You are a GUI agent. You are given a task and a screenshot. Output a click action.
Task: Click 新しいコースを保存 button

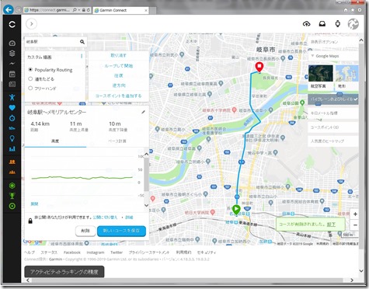tap(121, 231)
